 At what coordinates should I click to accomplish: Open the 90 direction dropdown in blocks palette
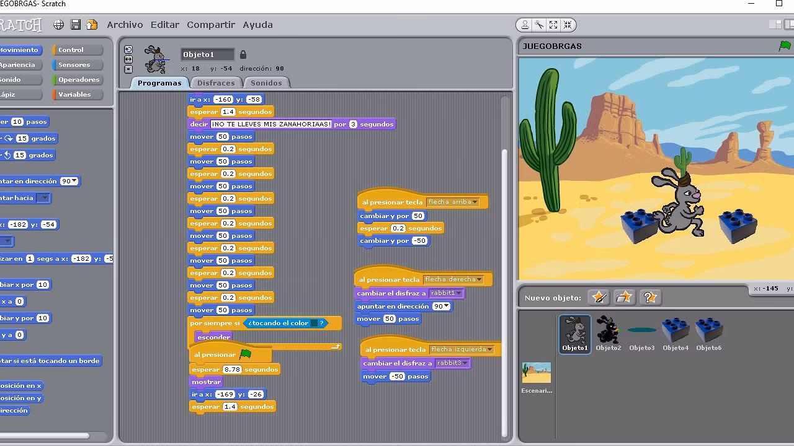(69, 181)
